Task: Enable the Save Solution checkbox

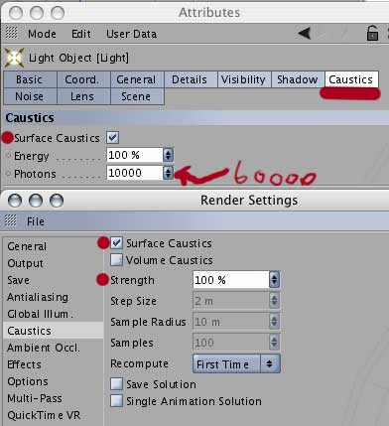Action: click(116, 384)
